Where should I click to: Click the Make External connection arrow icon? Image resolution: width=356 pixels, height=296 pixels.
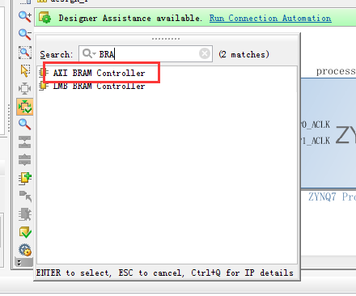25,197
